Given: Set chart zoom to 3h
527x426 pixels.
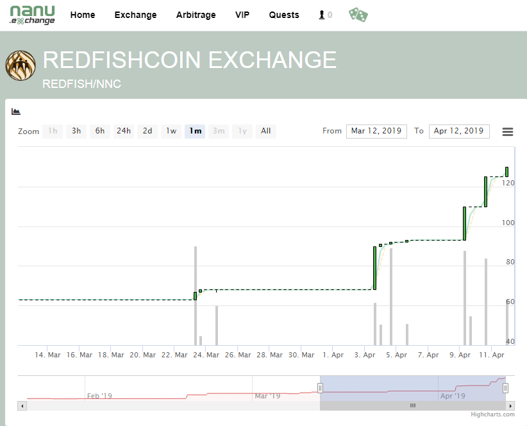Looking at the screenshot, I should 76,131.
